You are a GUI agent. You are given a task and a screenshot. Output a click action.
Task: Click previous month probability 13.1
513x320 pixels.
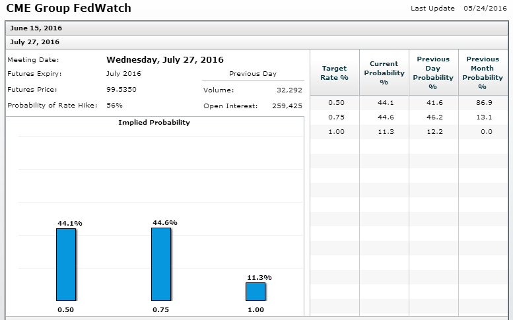484,117
